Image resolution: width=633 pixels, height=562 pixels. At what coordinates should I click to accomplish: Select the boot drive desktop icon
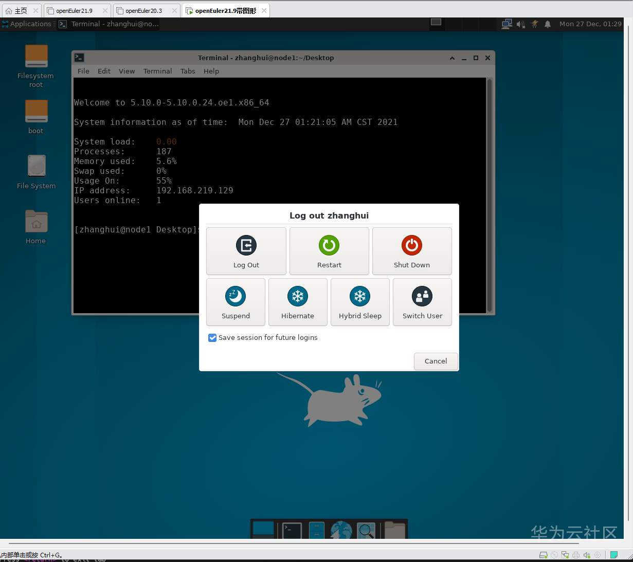coord(36,117)
